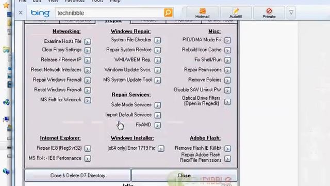
Task: Click the Close button
Action: [184, 175]
